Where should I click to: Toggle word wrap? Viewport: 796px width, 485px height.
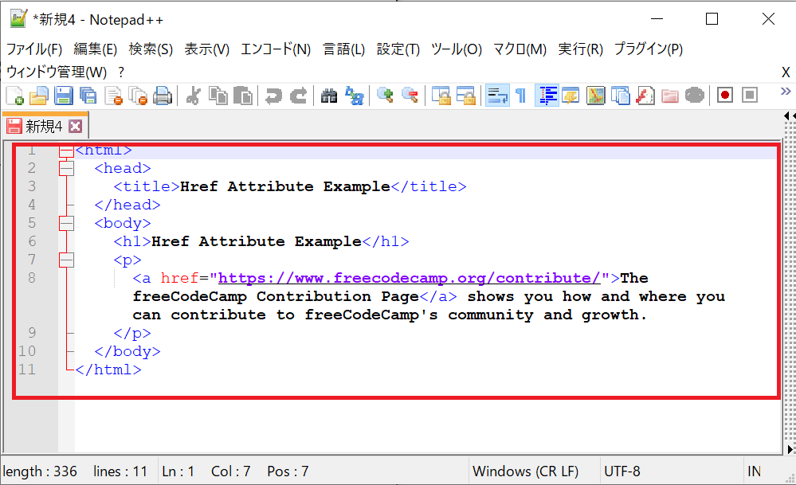click(497, 95)
